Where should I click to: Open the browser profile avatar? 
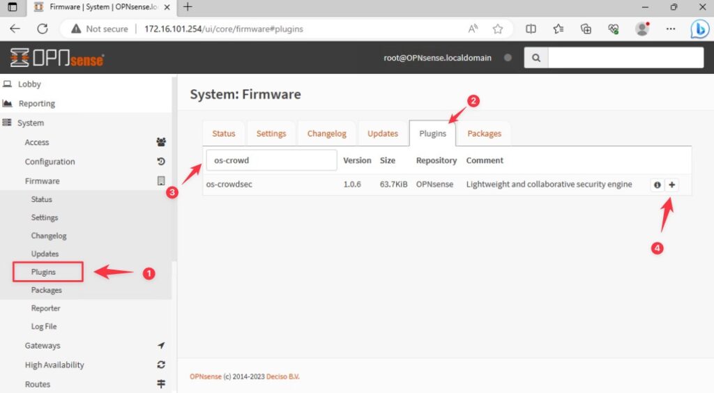click(x=642, y=29)
